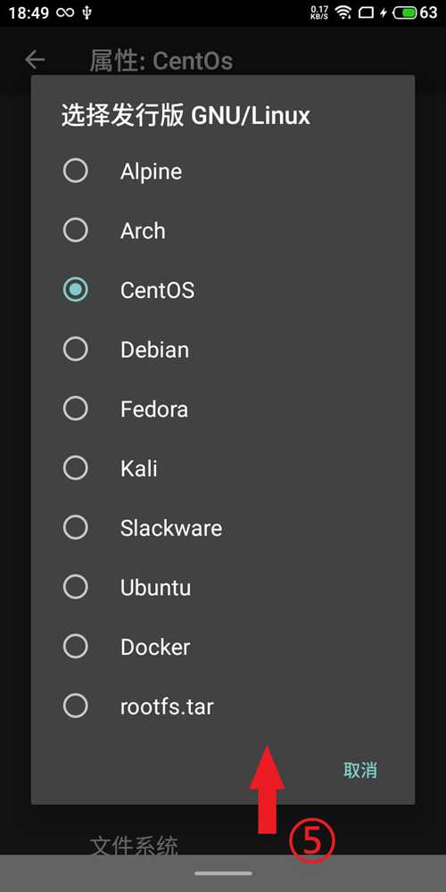446x892 pixels.
Task: Tap the 文件系统 setting behind dialog
Action: (x=134, y=846)
